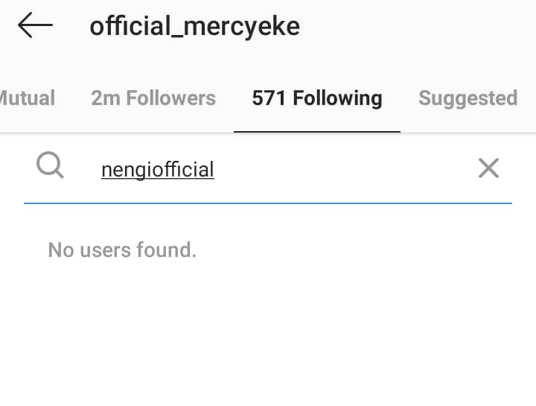Click the number 571 in the tab bar
The height and width of the screenshot is (406, 536).
pyautogui.click(x=269, y=98)
